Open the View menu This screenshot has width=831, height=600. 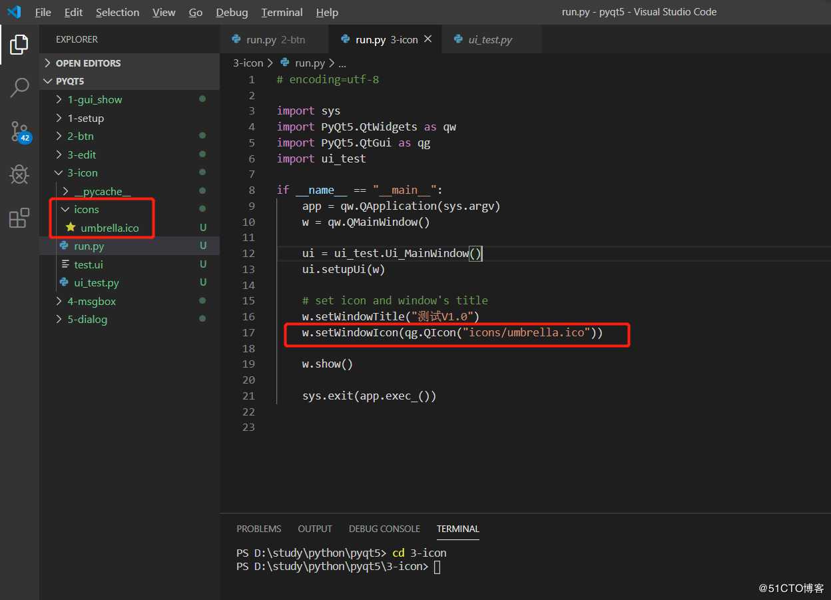click(164, 12)
